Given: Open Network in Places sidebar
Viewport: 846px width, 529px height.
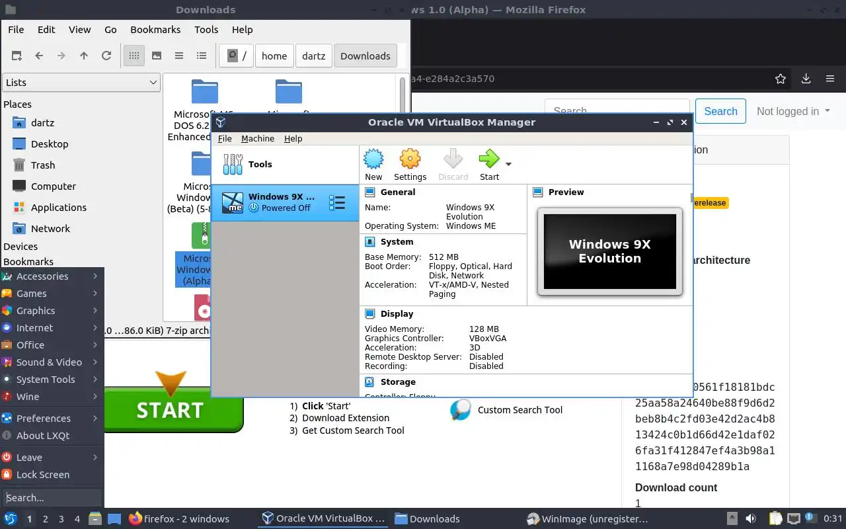Looking at the screenshot, I should (x=50, y=229).
